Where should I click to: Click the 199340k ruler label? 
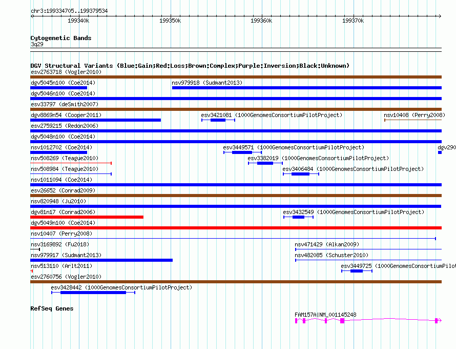tap(78, 21)
